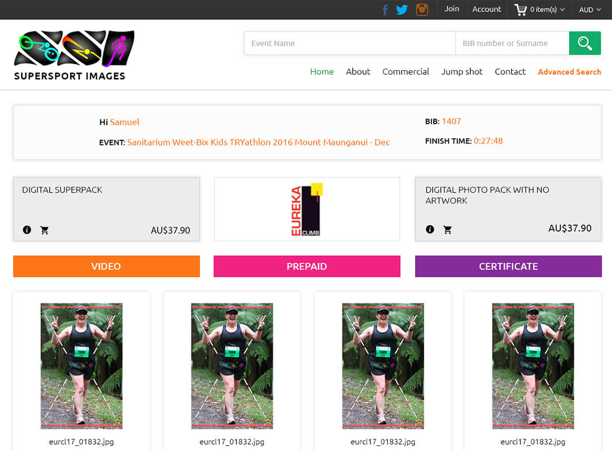Viewport: 612px width, 450px height.
Task: Click the orange VIDEO button
Action: coord(106,266)
